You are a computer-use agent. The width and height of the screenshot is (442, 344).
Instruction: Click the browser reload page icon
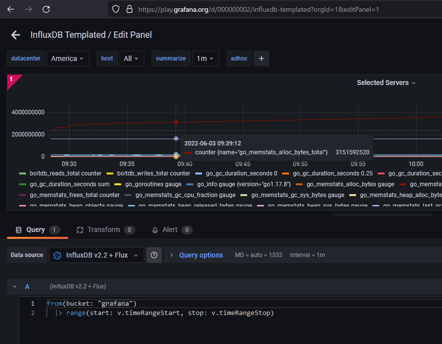[46, 9]
